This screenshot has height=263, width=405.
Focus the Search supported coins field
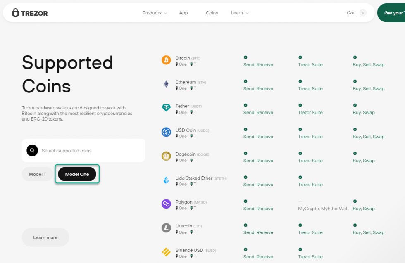coord(83,150)
